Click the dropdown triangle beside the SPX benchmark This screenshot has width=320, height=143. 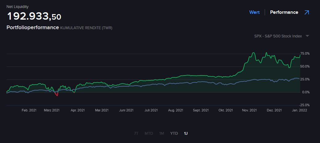[307, 36]
